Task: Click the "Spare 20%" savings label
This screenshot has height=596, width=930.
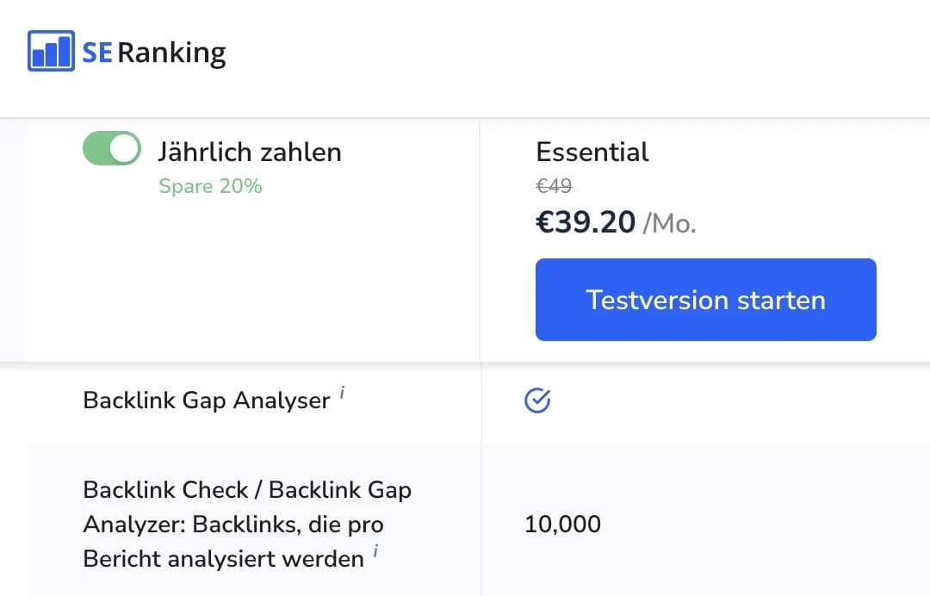Action: (210, 186)
